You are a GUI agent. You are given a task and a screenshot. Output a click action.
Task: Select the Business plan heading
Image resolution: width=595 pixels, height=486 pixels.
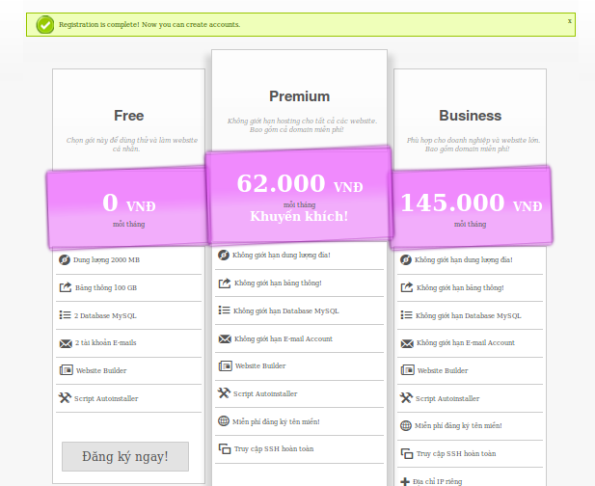click(x=470, y=116)
